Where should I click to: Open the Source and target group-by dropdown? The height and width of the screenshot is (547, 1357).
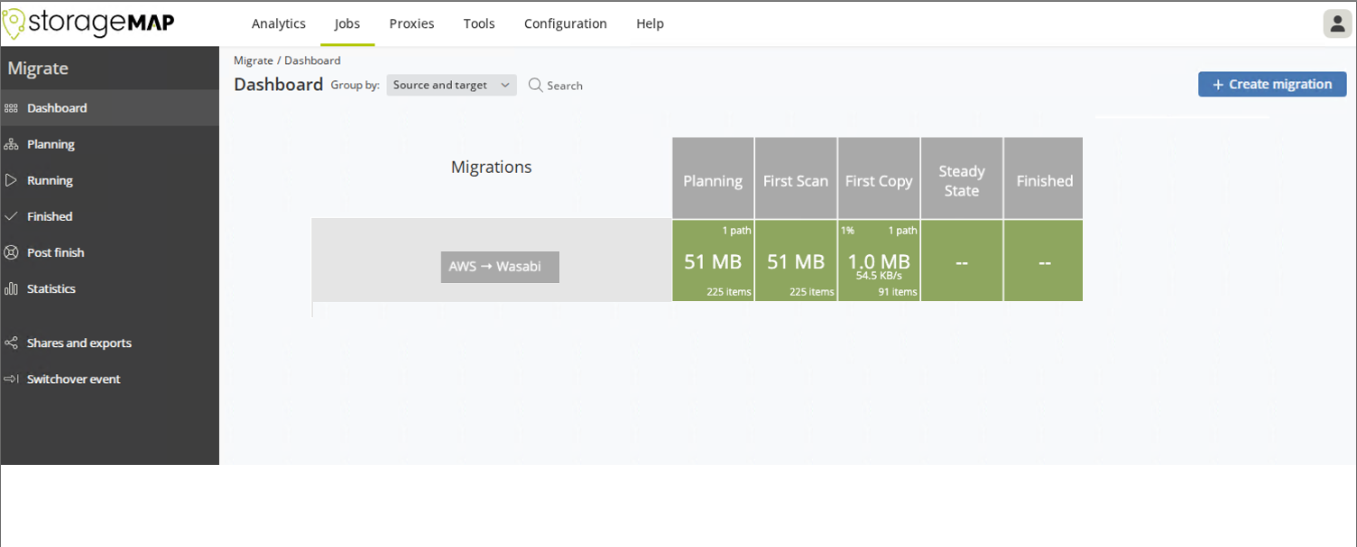coord(451,85)
